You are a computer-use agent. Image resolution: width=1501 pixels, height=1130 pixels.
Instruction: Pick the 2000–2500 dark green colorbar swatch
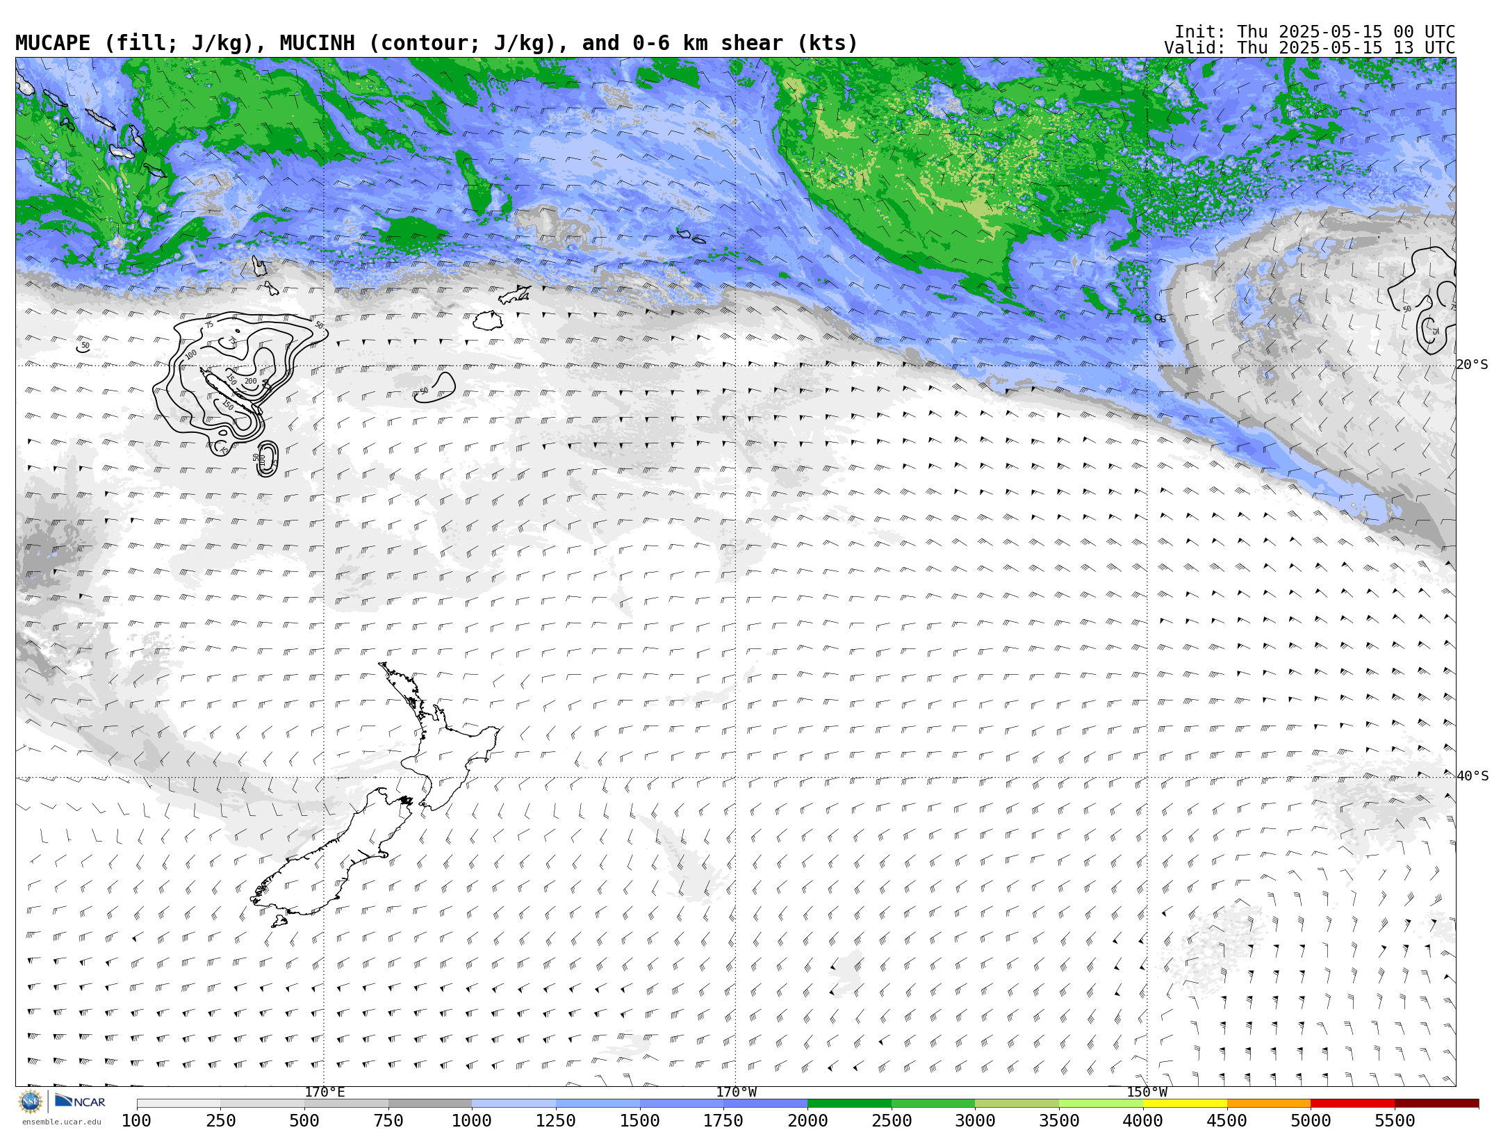coord(850,1104)
